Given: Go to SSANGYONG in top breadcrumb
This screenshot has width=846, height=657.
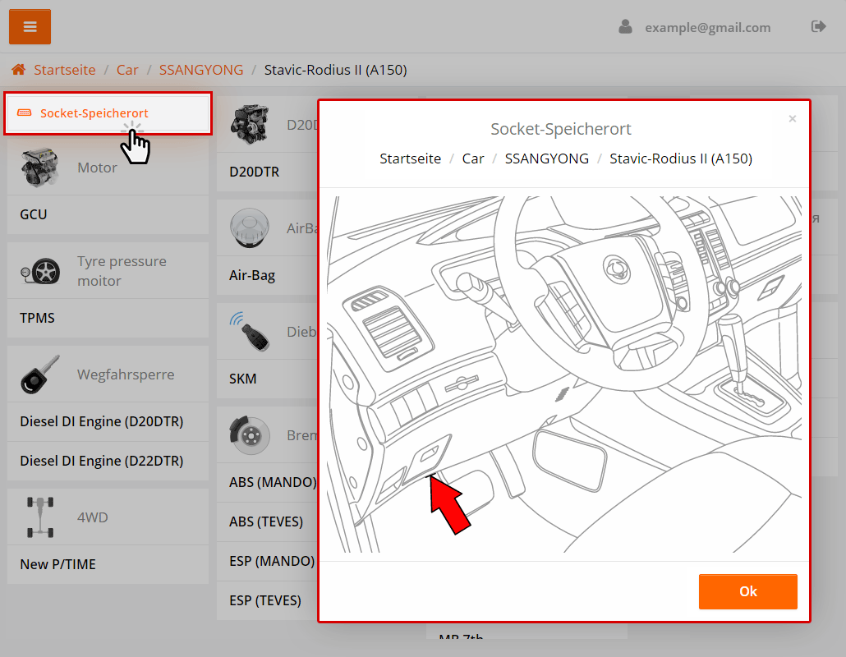Looking at the screenshot, I should coord(201,70).
